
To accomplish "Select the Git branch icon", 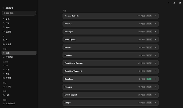I will coord(4,65).
